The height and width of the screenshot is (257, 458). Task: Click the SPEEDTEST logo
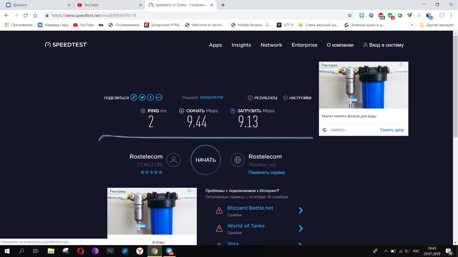pyautogui.click(x=66, y=45)
